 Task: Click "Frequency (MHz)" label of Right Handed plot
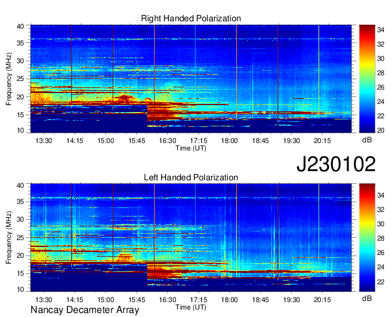(x=9, y=79)
